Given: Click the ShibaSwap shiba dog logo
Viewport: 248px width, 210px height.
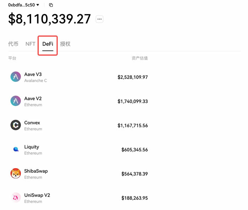Looking at the screenshot, I should point(16,174).
